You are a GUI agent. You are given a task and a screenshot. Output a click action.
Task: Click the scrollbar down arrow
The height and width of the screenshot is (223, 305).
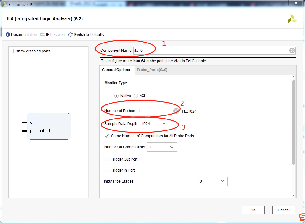[294, 195]
